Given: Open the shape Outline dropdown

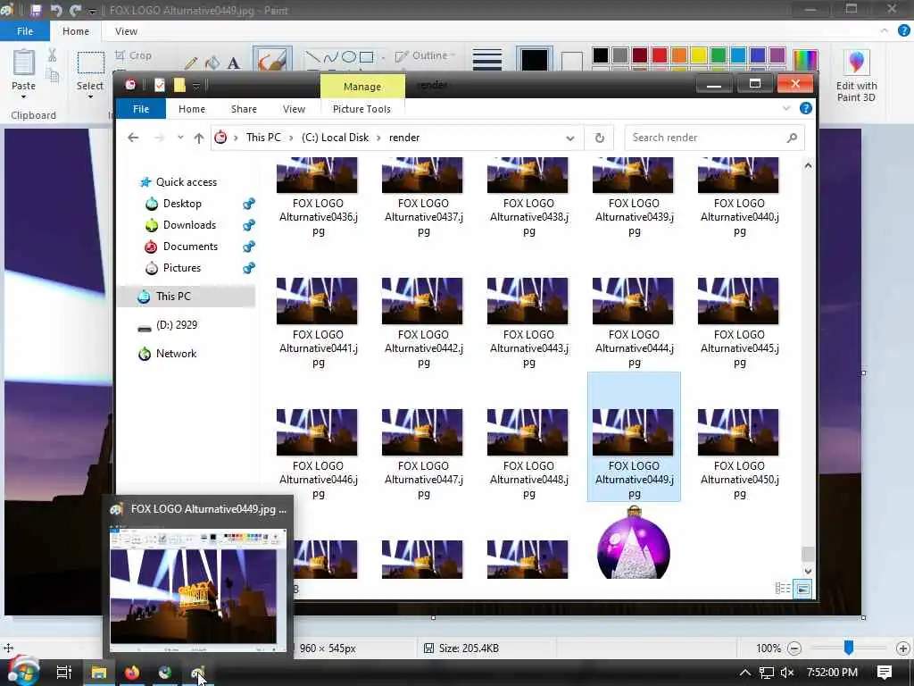Looking at the screenshot, I should coord(425,56).
